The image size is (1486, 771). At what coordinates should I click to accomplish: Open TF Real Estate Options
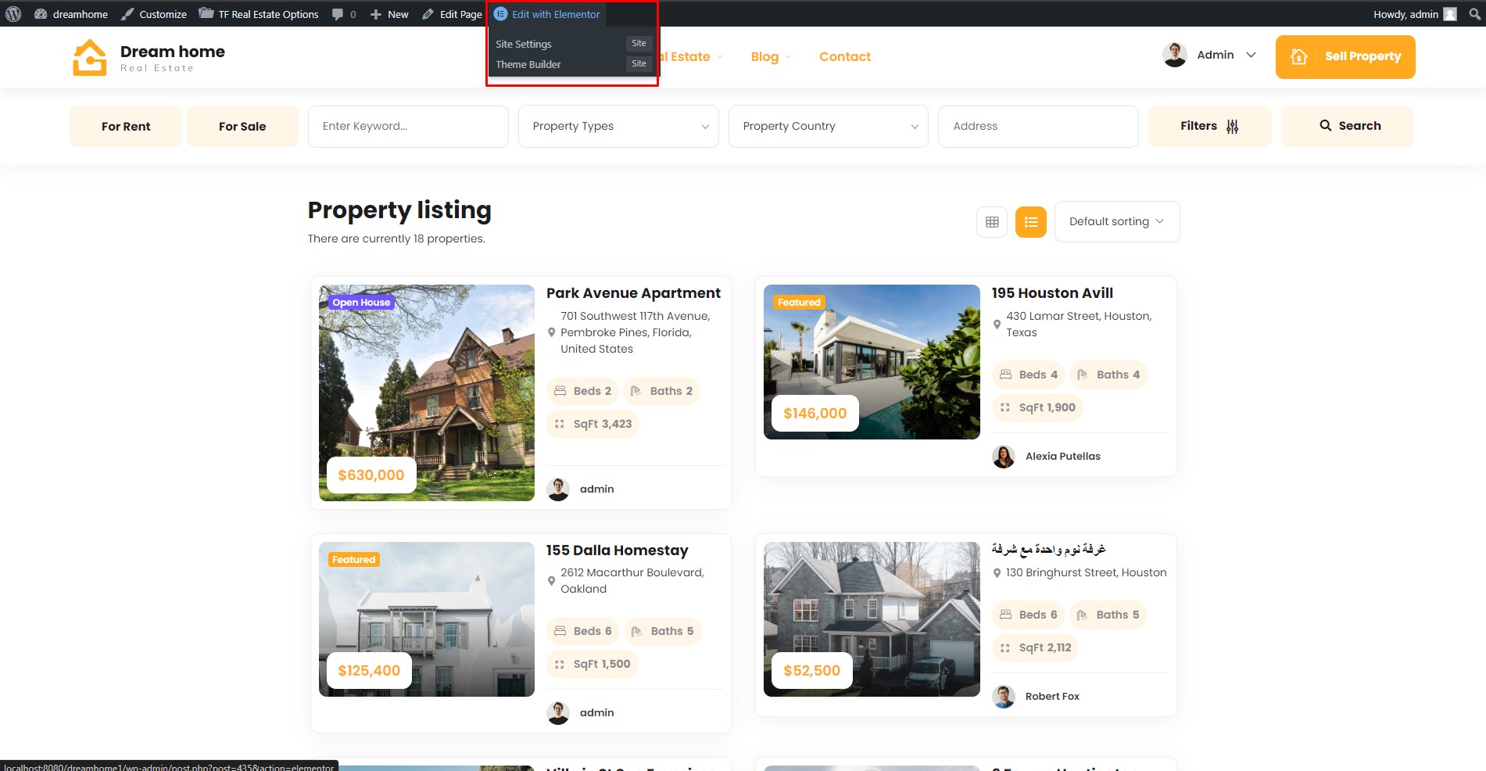[259, 14]
